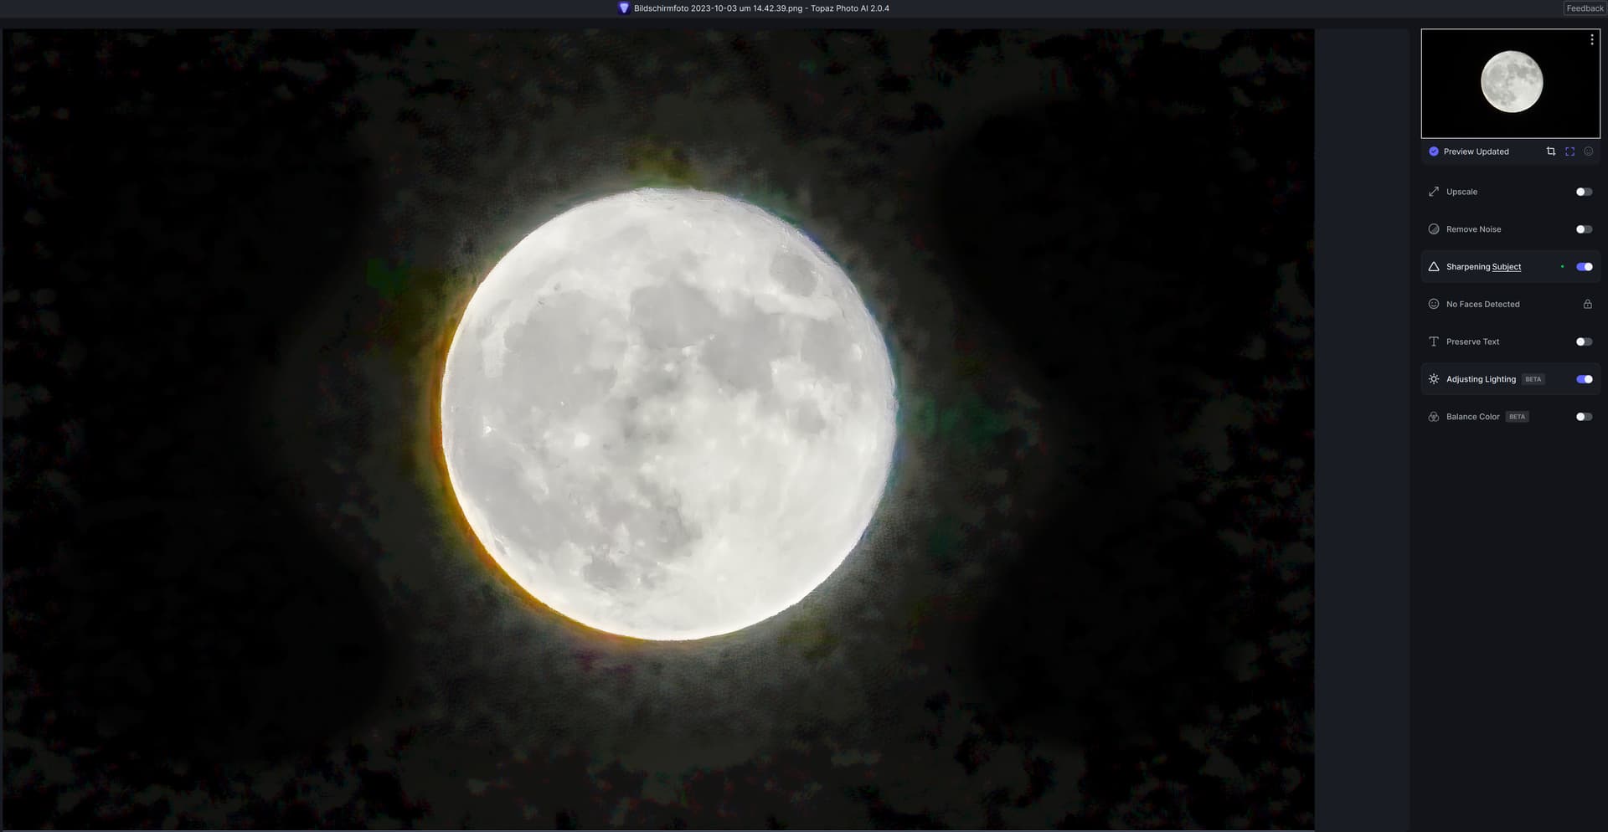Screen dimensions: 1608x832
Task: Enable the Upscale toggle
Action: [1583, 192]
